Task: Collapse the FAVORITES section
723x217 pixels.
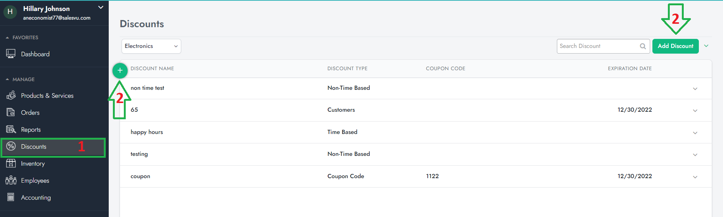Action: pos(8,38)
